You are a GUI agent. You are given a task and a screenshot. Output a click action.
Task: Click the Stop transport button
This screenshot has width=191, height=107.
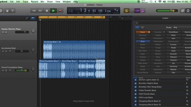[x=47, y=11]
